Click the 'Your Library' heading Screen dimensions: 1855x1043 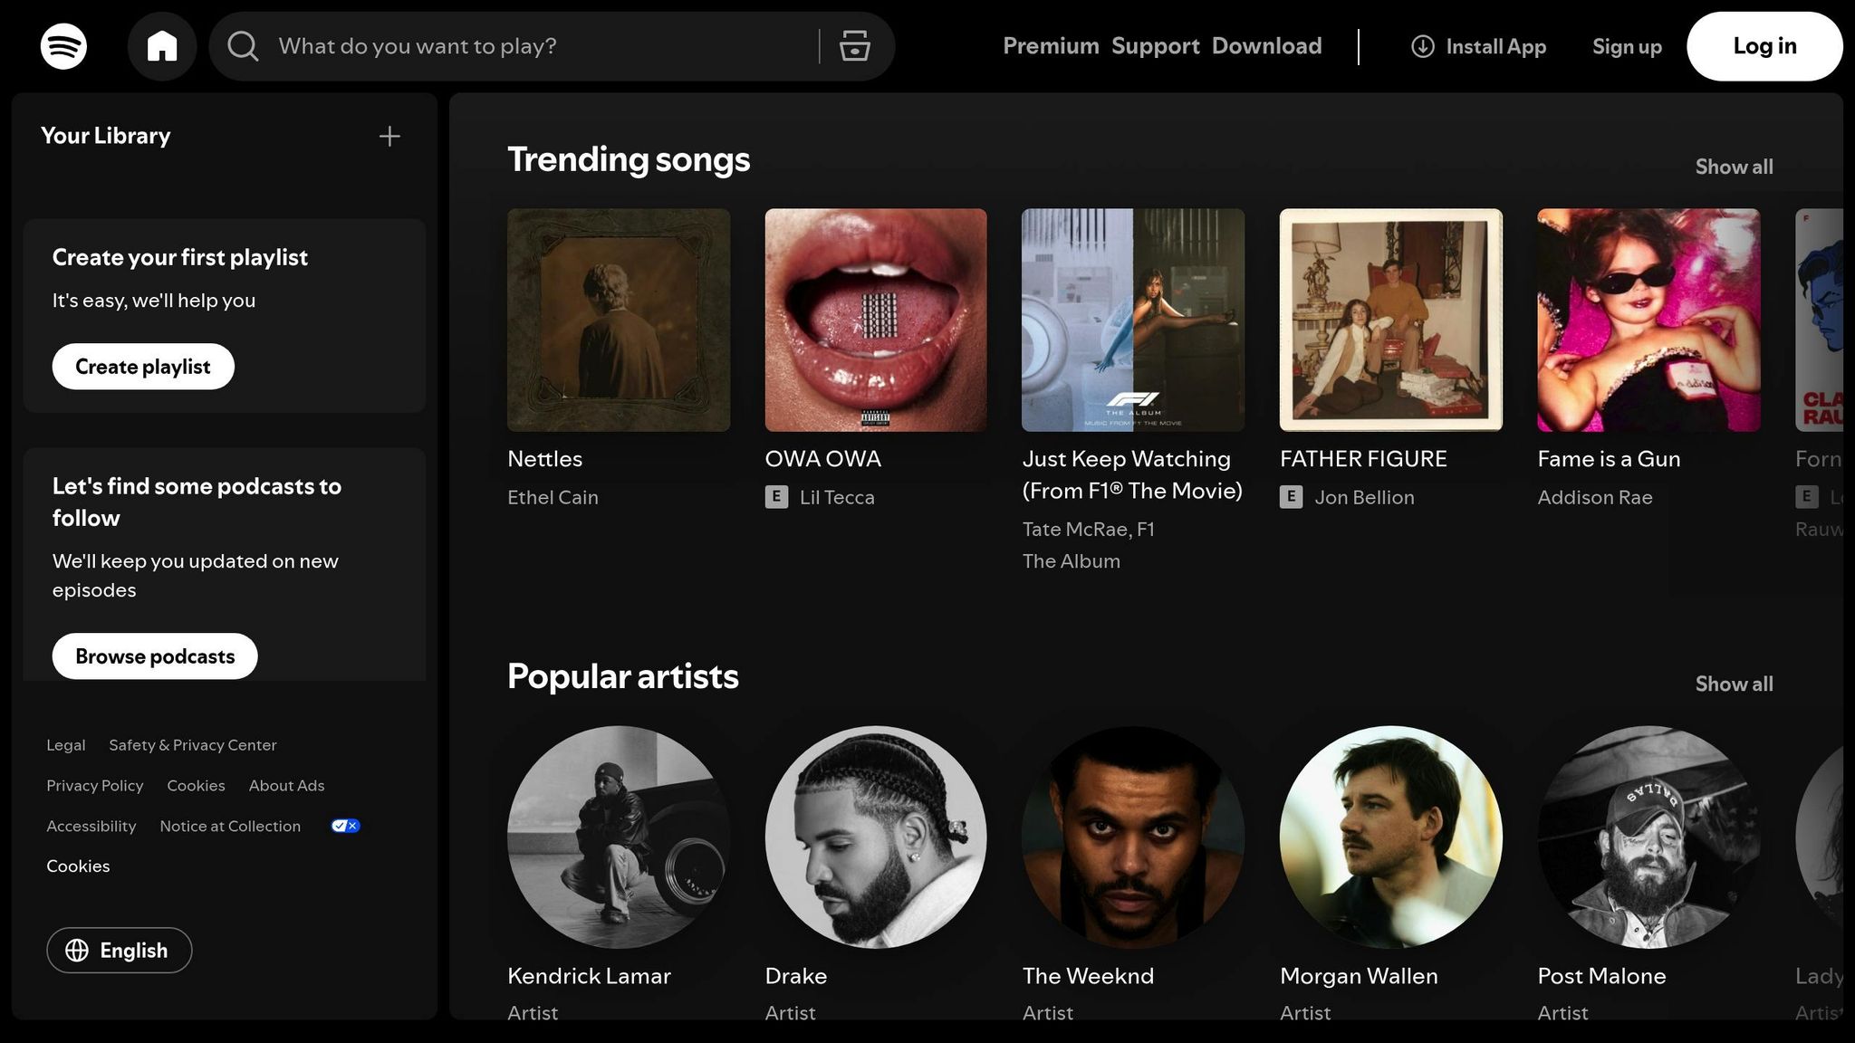coord(106,136)
